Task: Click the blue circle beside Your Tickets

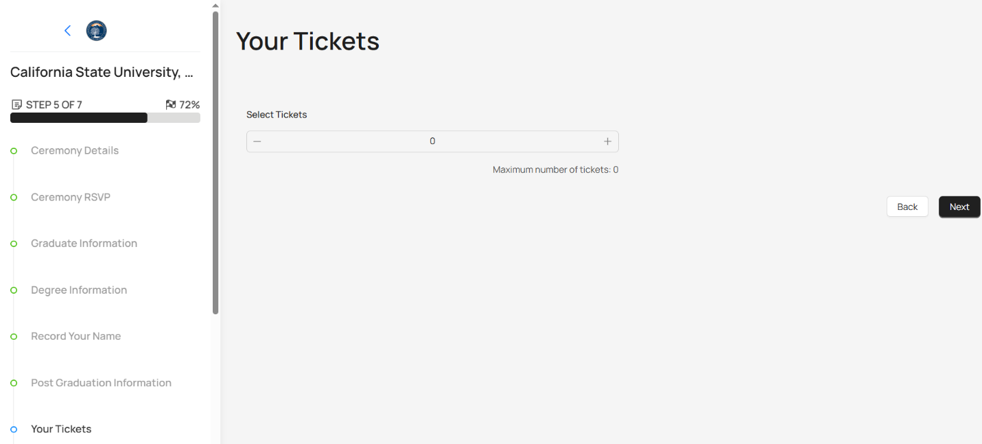Action: click(14, 429)
